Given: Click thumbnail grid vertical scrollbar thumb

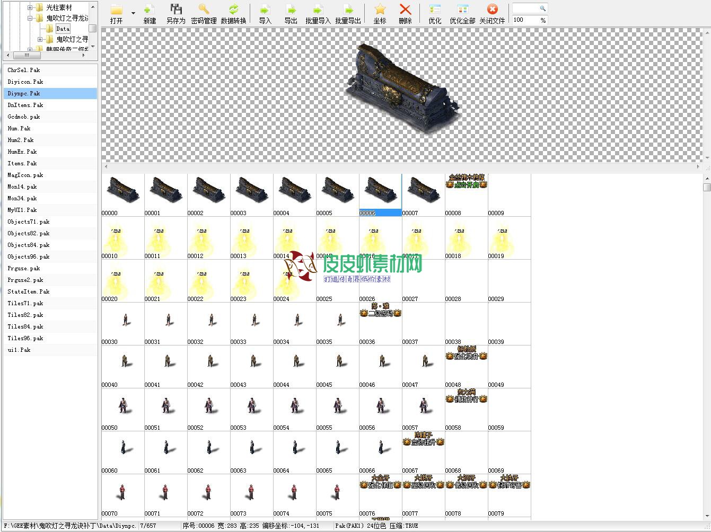Looking at the screenshot, I should [x=707, y=187].
